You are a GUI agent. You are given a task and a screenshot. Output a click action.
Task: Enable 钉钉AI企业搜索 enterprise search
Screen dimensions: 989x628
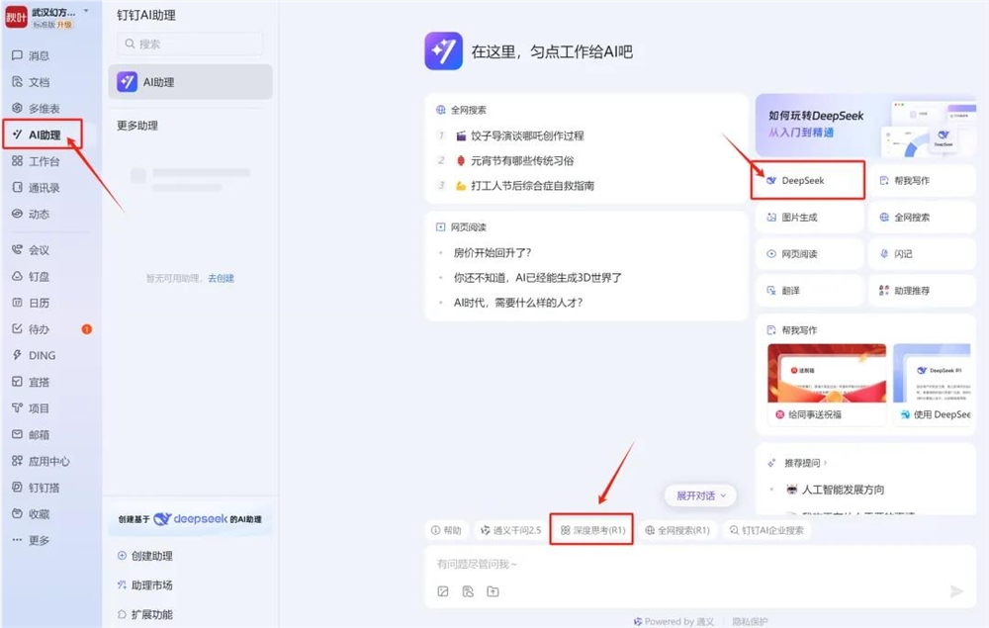(x=768, y=530)
